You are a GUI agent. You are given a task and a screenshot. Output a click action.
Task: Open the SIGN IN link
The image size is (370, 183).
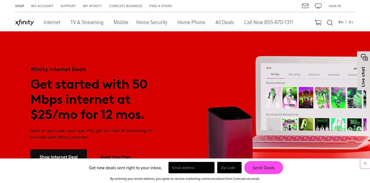click(x=335, y=6)
